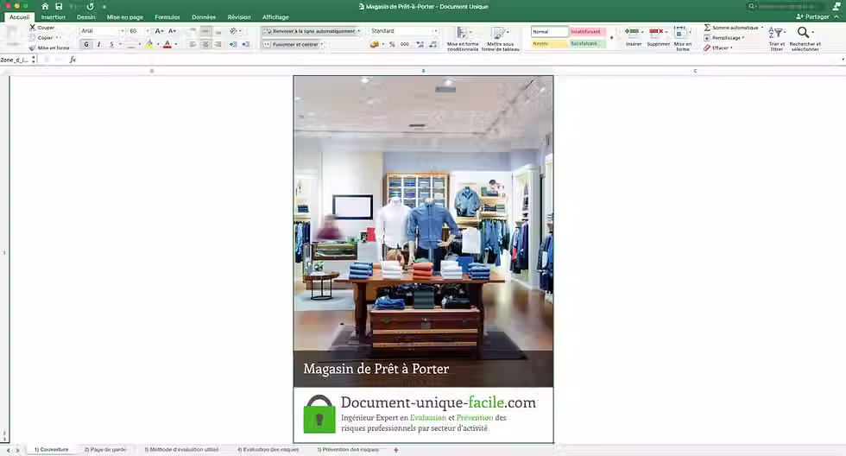Click Insérer cells icon

634,36
